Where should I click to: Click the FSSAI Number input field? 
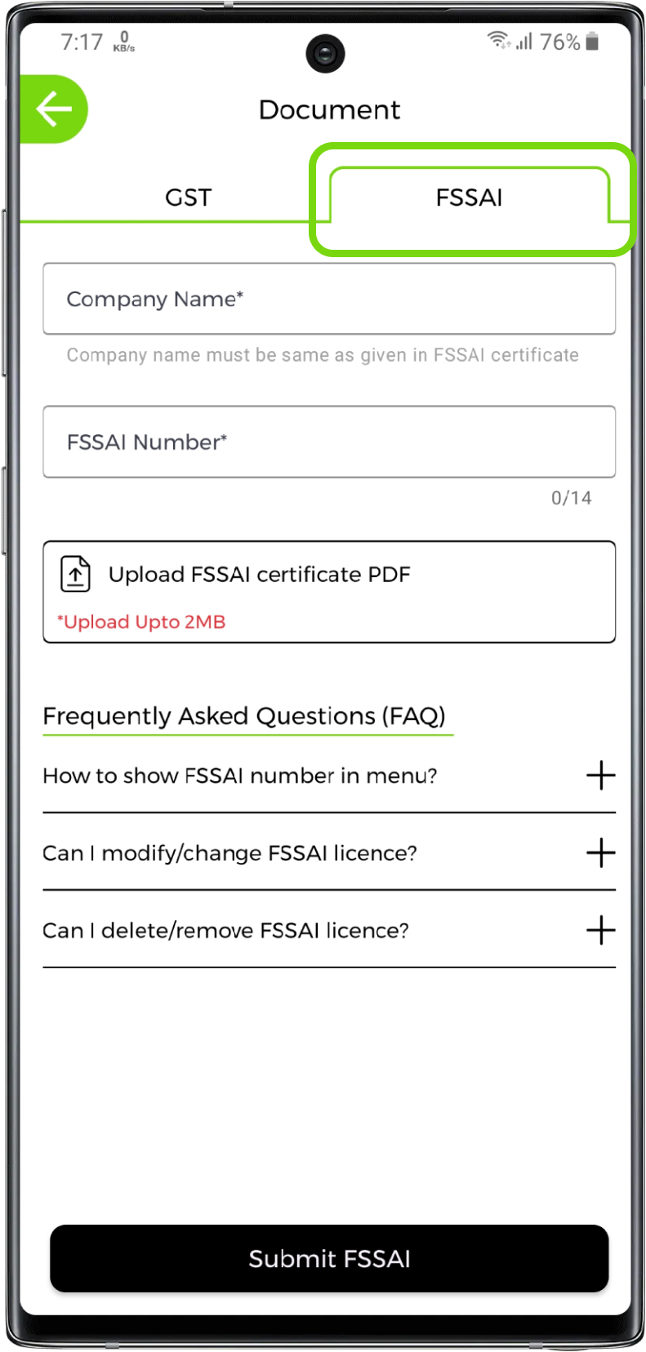[x=329, y=442]
